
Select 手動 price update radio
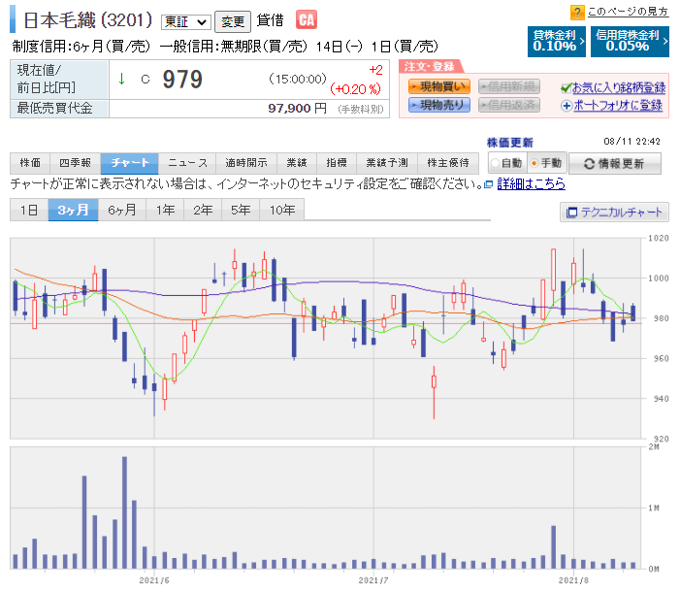point(534,164)
